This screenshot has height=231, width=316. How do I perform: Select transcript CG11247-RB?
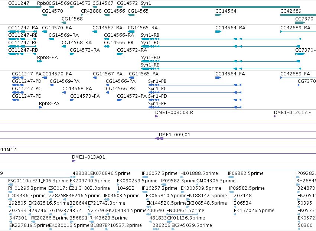[23, 35]
